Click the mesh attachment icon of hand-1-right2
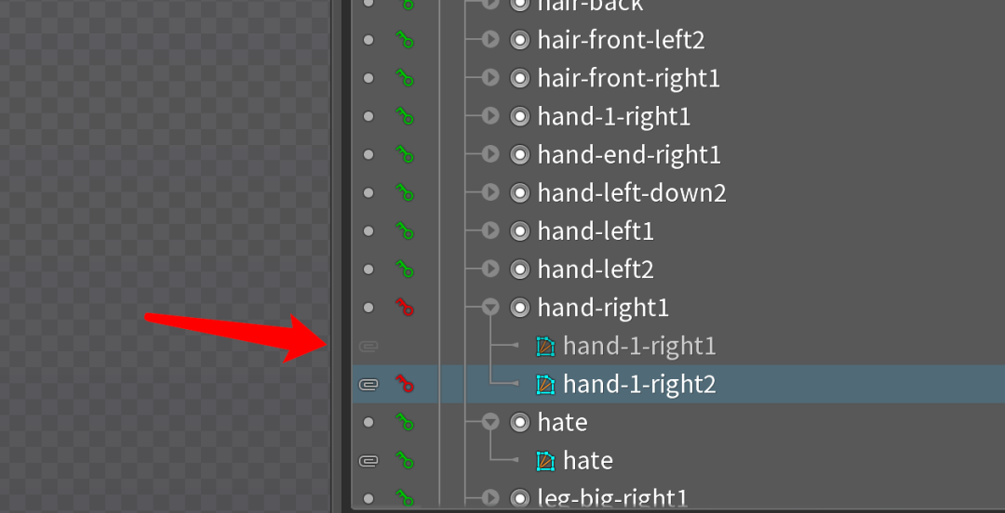The height and width of the screenshot is (513, 1005). [x=544, y=384]
